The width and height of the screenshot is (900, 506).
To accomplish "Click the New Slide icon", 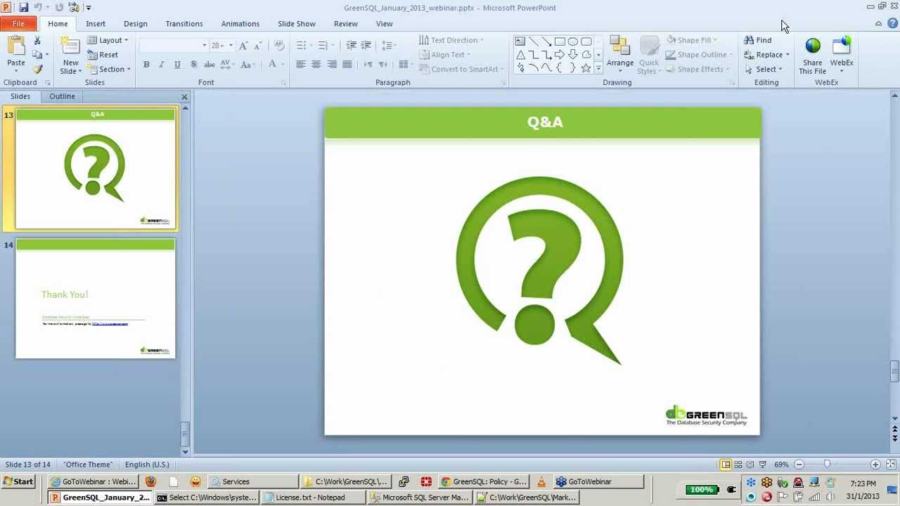I will pyautogui.click(x=70, y=46).
